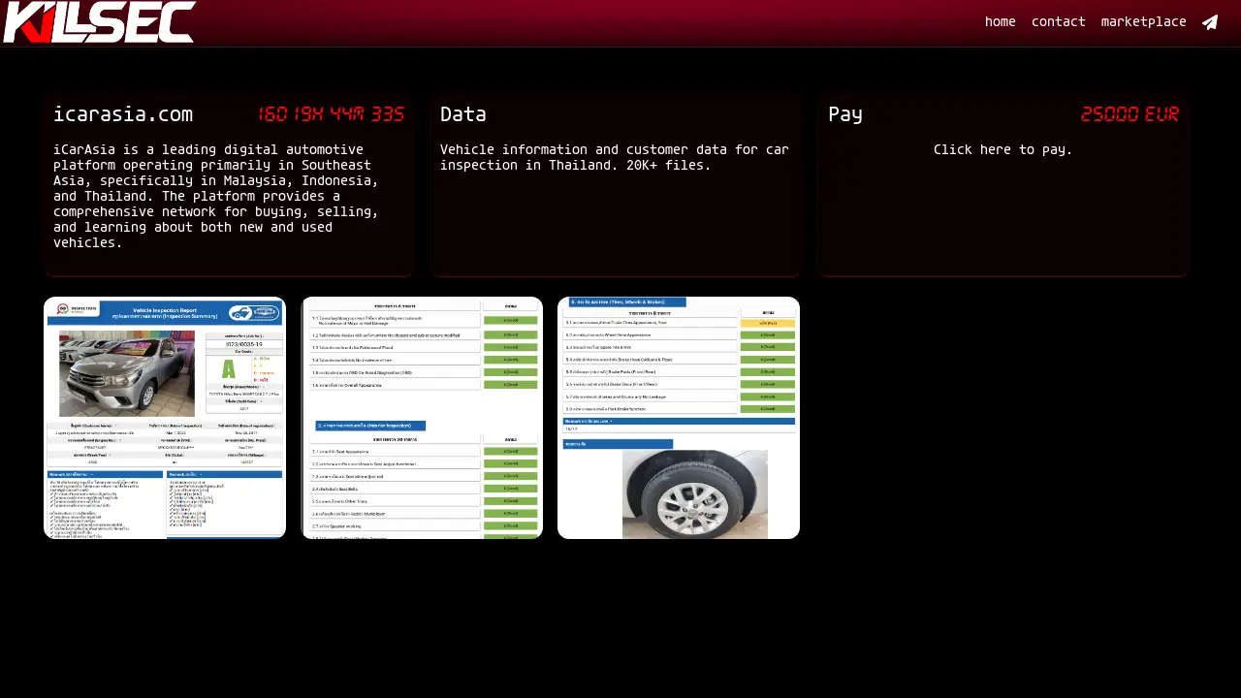
Task: Click the silver pickup truck photo
Action: click(x=126, y=373)
